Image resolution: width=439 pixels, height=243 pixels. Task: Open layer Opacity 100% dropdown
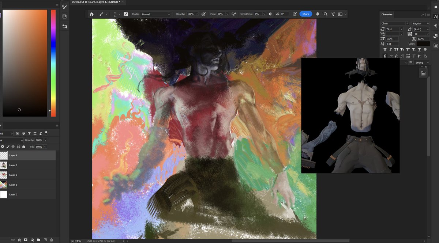[x=45, y=140]
